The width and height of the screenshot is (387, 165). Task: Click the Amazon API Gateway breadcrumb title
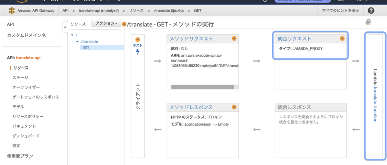tap(36, 10)
